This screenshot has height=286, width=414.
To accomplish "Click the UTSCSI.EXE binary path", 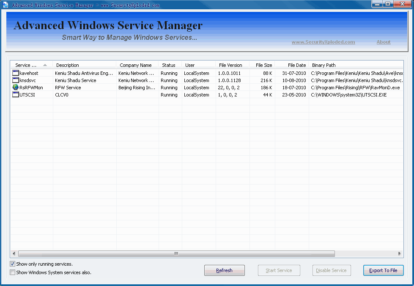I will [349, 94].
